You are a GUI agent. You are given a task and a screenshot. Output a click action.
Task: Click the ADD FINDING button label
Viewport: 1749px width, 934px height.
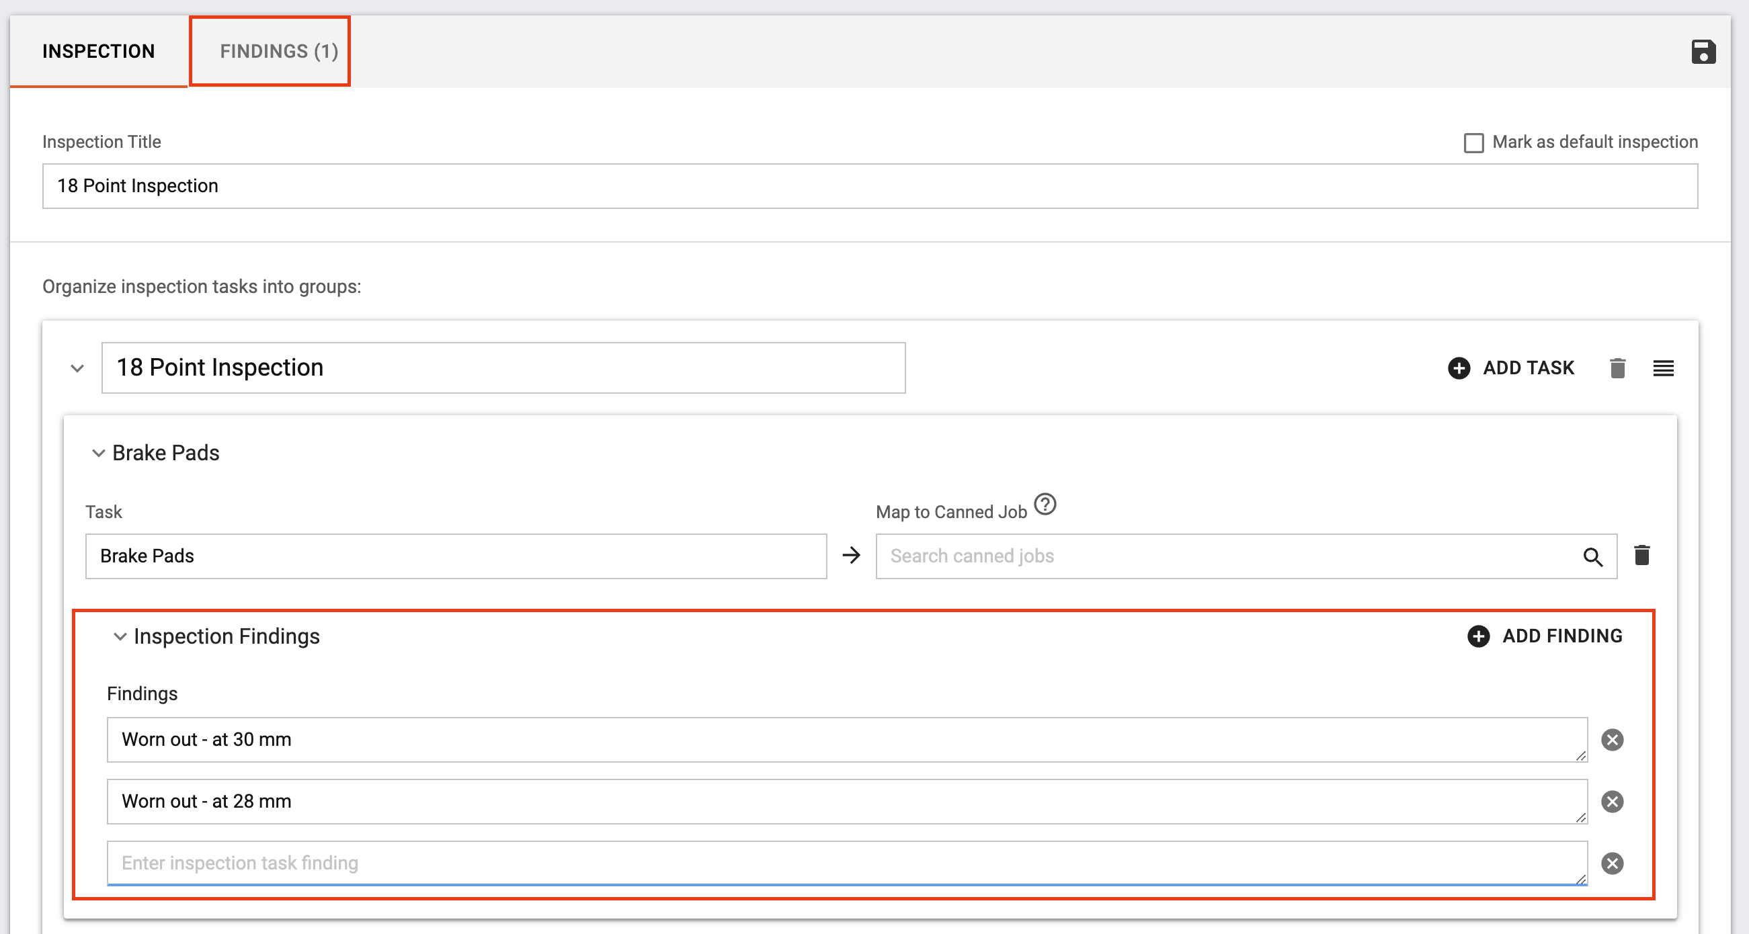tap(1561, 636)
